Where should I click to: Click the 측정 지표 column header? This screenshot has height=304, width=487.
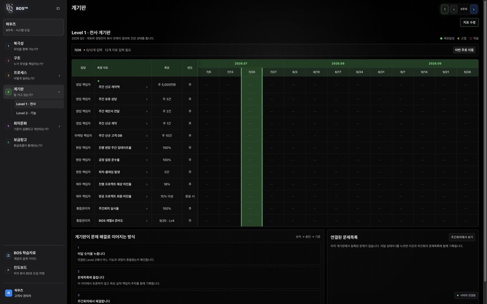coord(123,68)
